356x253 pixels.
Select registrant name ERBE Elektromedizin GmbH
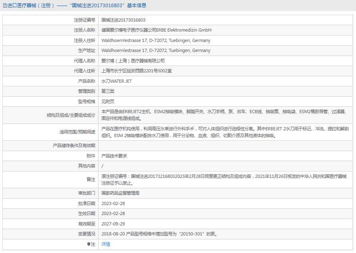pos(157,30)
